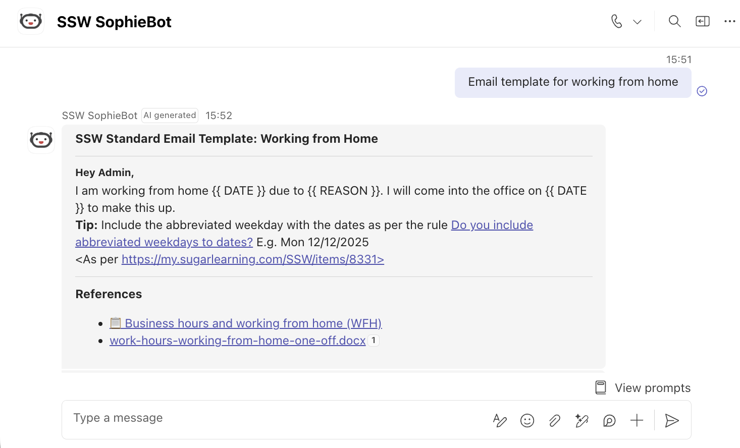Open the plus actions and apps menu
This screenshot has height=448, width=740.
[x=637, y=420]
